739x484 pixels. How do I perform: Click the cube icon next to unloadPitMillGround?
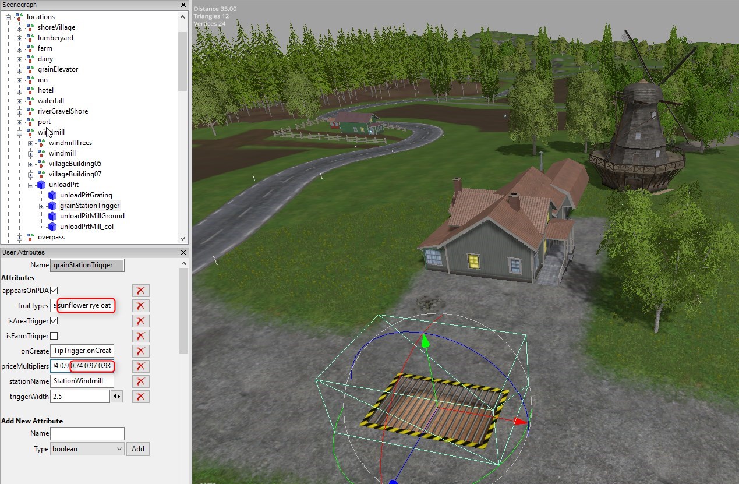click(52, 216)
